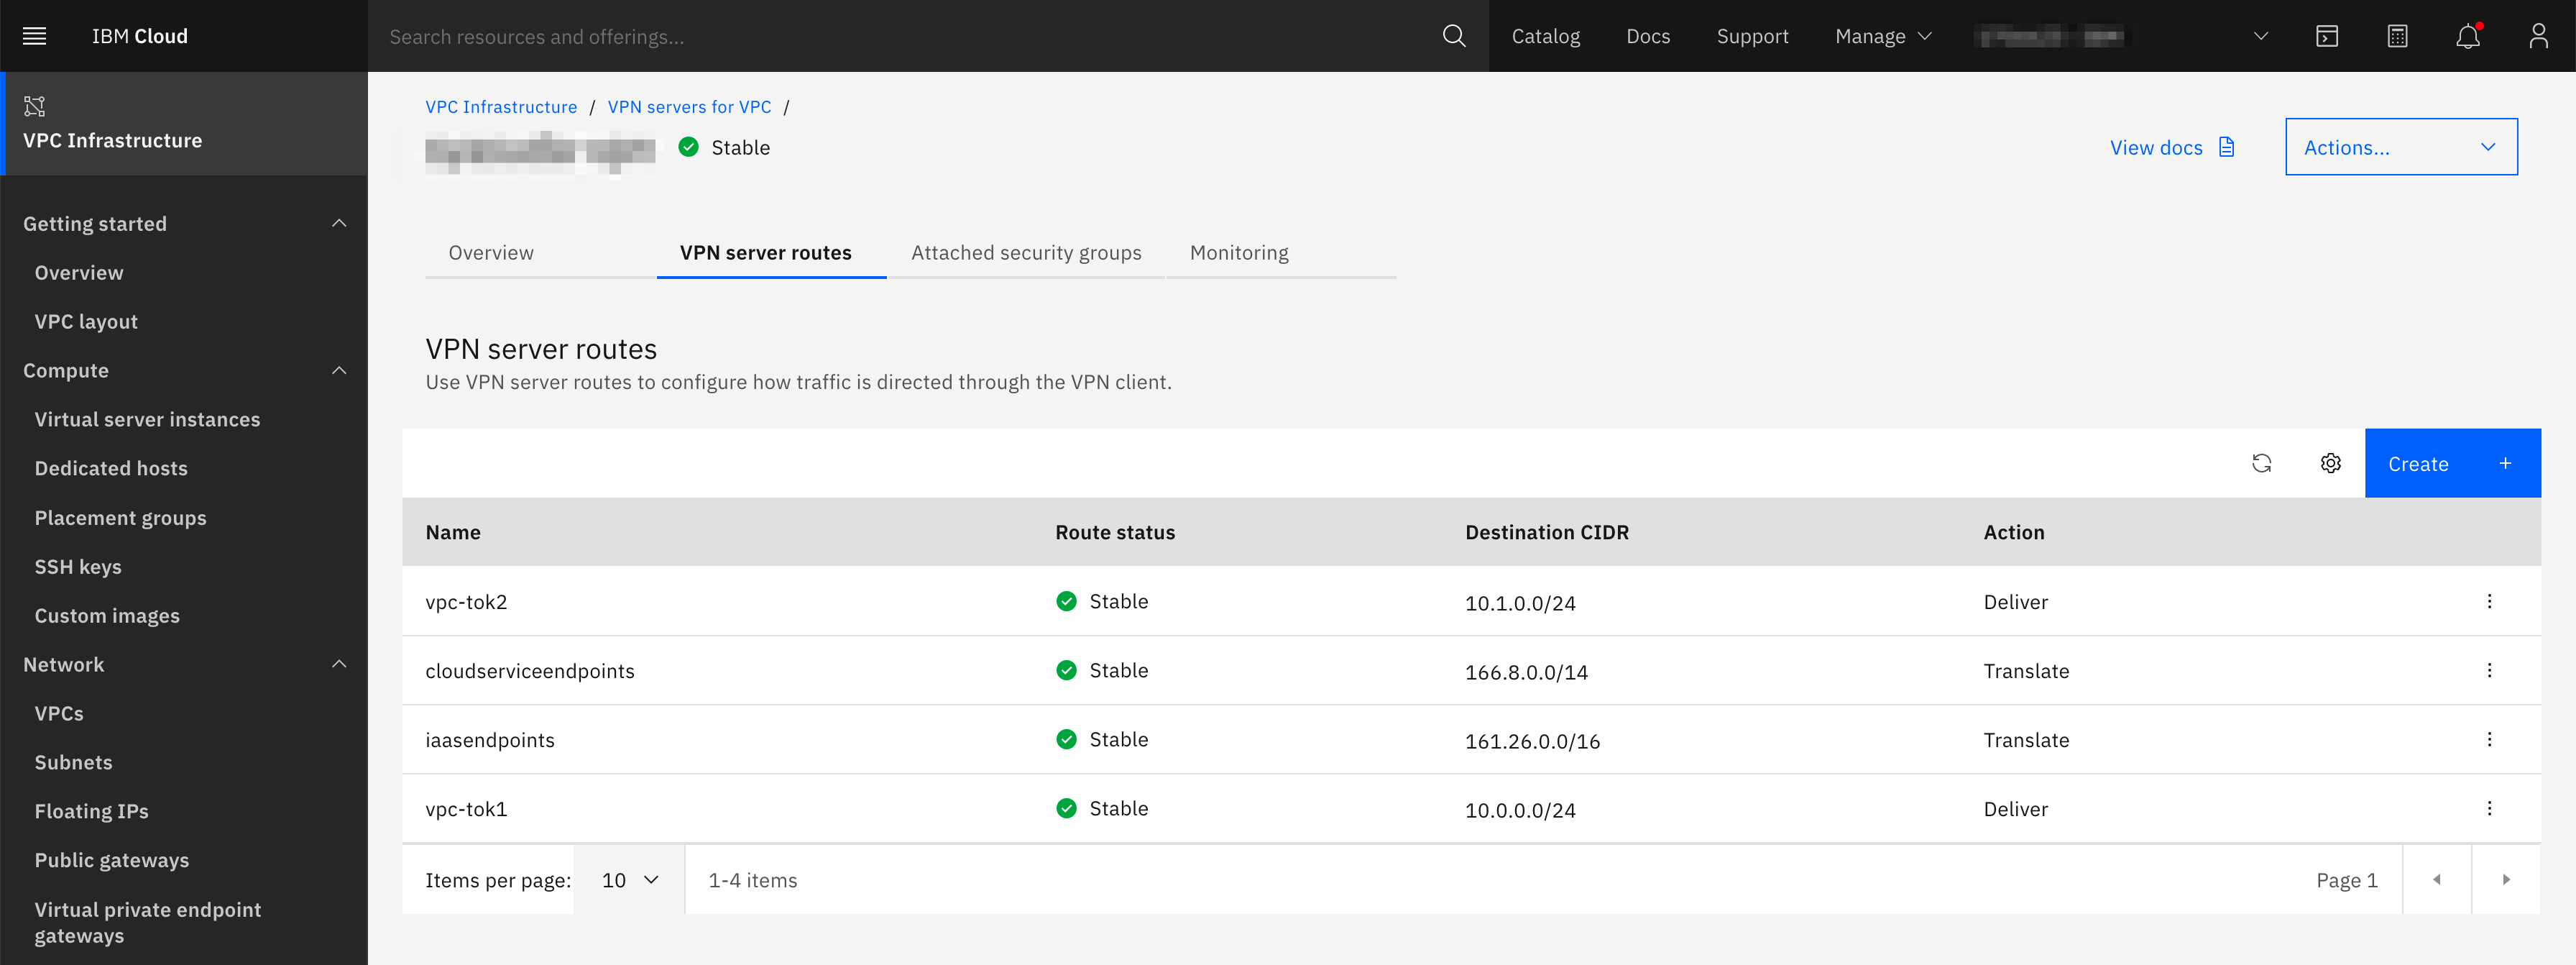Open the cost estimator calculator icon
This screenshot has height=965, width=2576.
point(2397,36)
